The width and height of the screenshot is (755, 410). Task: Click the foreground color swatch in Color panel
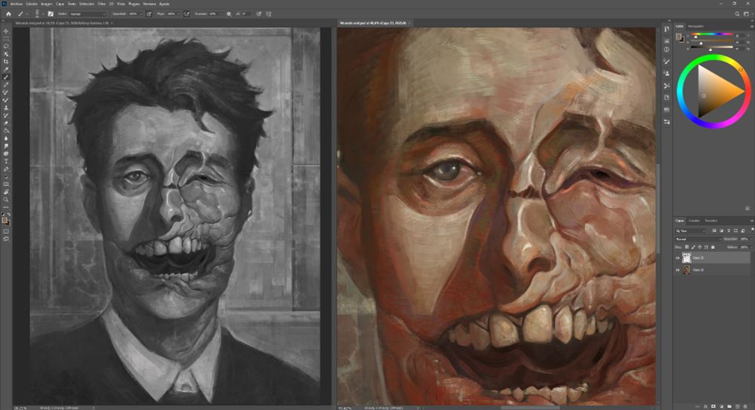tap(678, 36)
